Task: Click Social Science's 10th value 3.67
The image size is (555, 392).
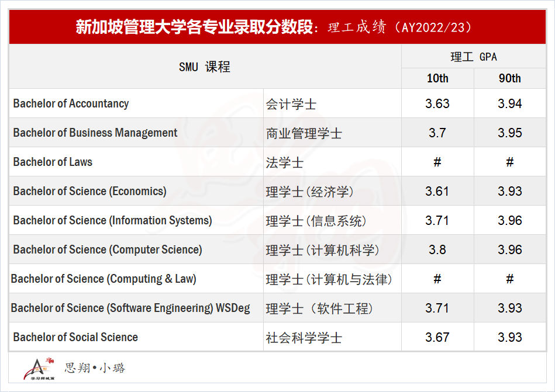Action: tap(437, 337)
